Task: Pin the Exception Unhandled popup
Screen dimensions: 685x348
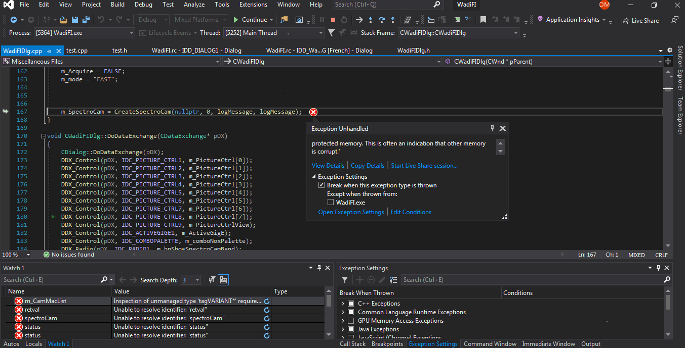Action: (x=492, y=128)
